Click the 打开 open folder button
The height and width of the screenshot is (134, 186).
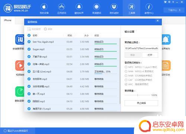(x=150, y=55)
